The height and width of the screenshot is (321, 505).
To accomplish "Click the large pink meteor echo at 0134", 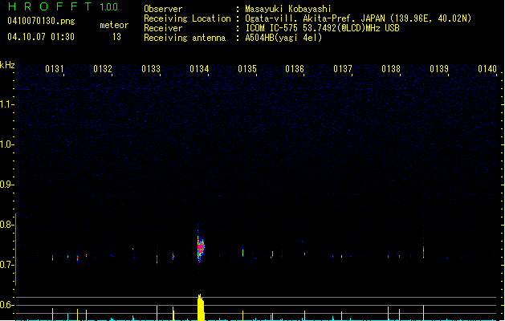I will click(x=201, y=247).
